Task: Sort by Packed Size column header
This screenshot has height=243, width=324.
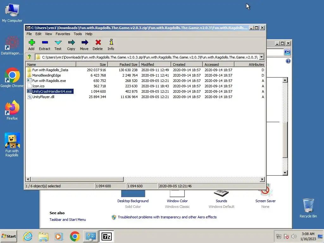Action: (x=124, y=65)
